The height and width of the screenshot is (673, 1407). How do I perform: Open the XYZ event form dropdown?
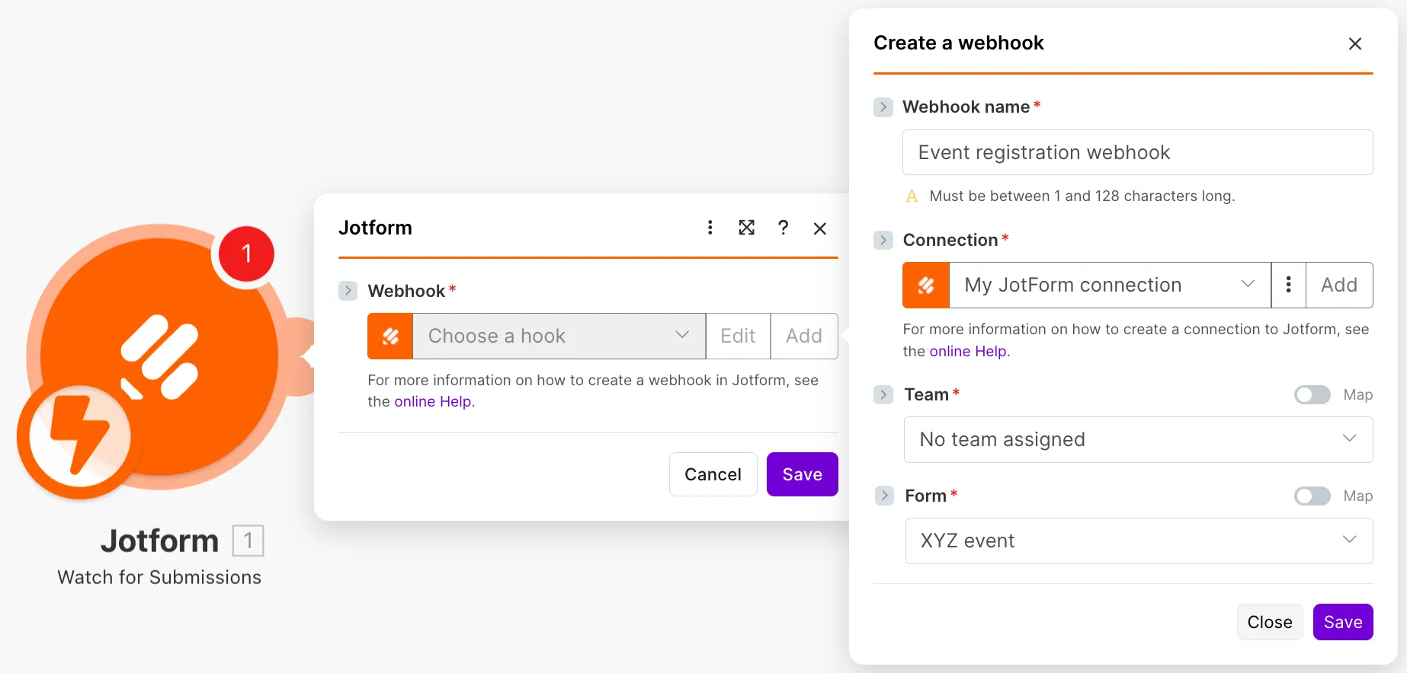(1139, 541)
